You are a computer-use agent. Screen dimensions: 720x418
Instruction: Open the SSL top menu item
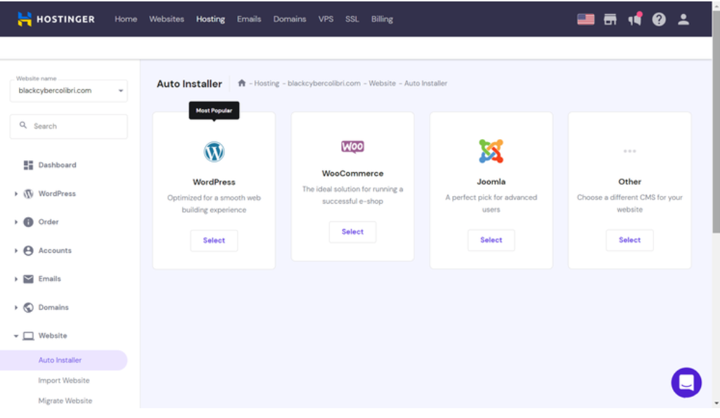click(352, 19)
